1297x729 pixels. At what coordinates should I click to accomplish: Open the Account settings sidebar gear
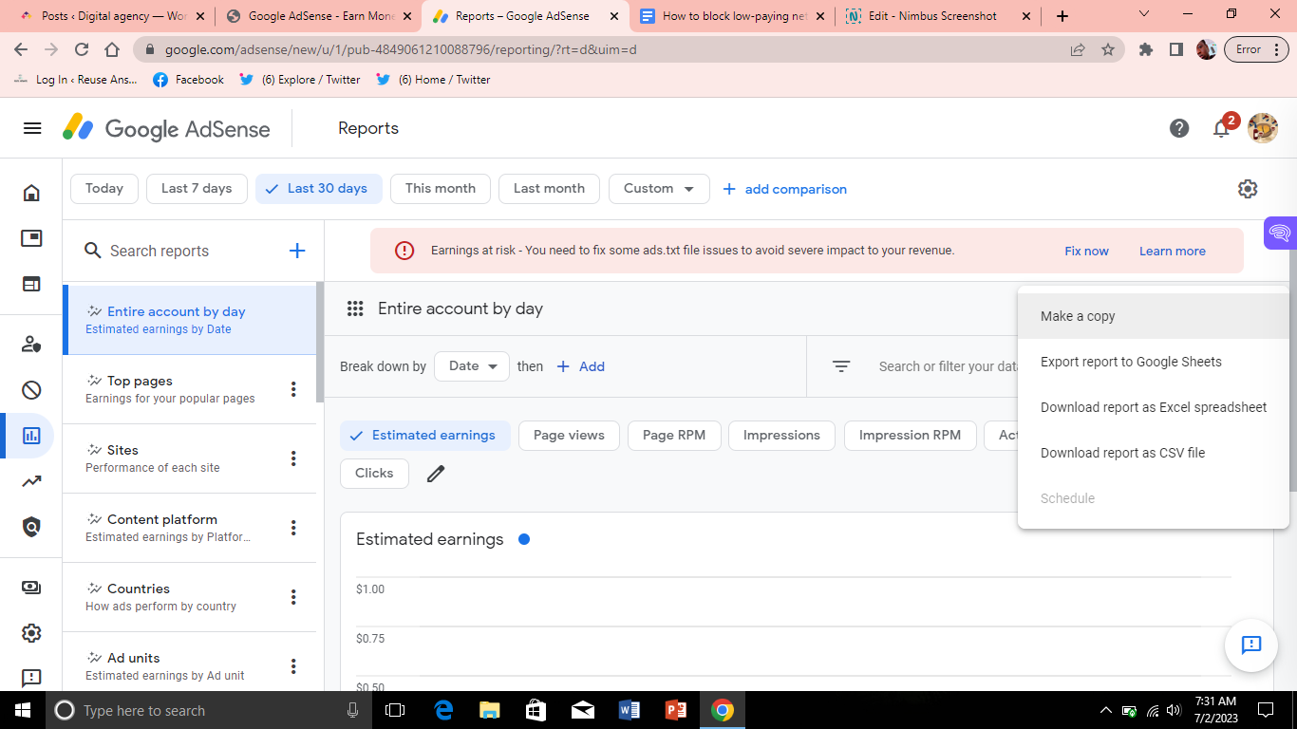coord(31,633)
